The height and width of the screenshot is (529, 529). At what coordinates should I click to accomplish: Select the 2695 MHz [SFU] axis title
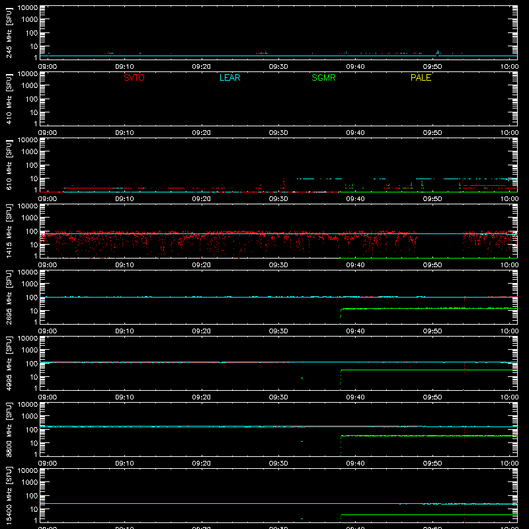click(x=9, y=297)
